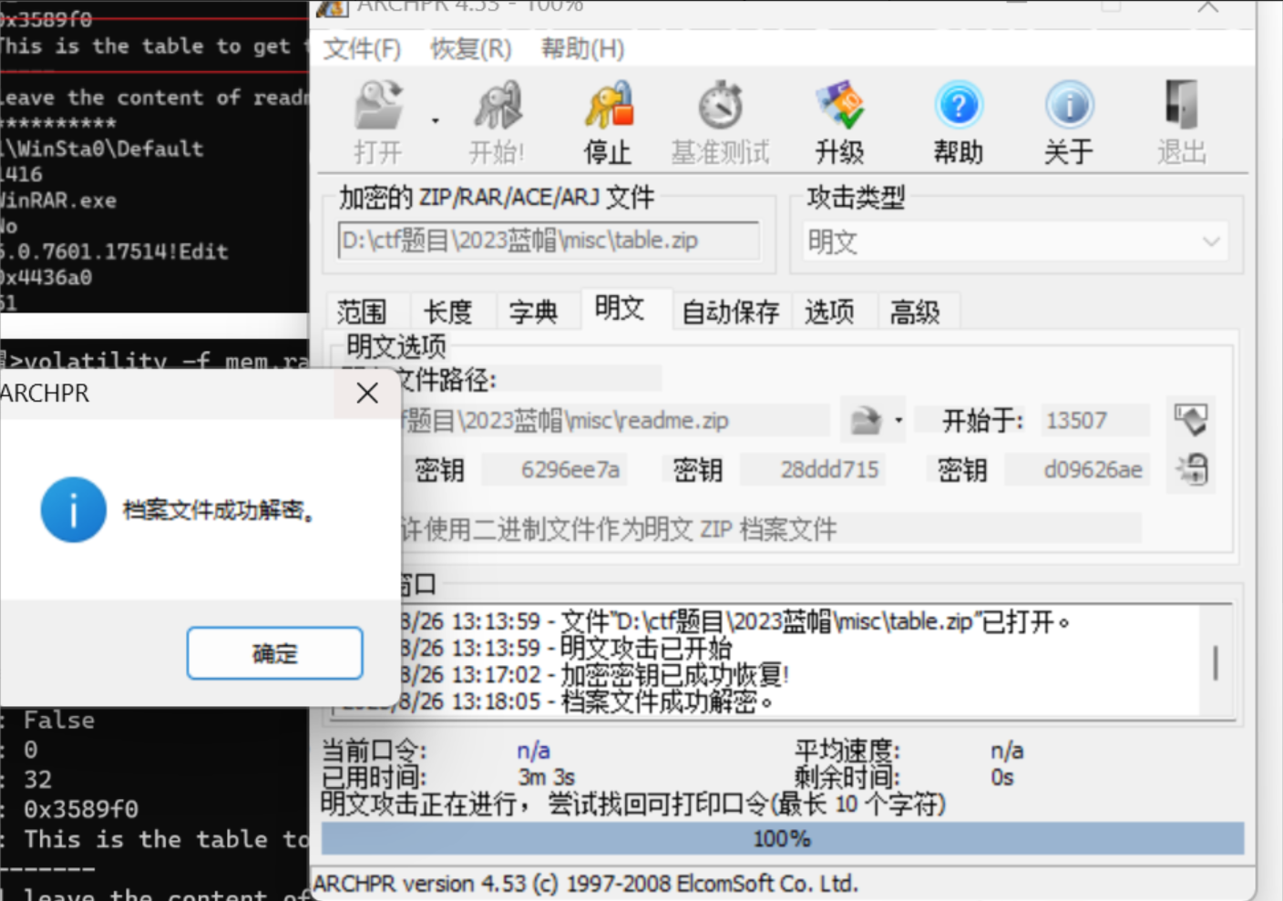Close the ARCHPR message dialog
Viewport: 1283px width, 901px height.
pyautogui.click(x=367, y=393)
